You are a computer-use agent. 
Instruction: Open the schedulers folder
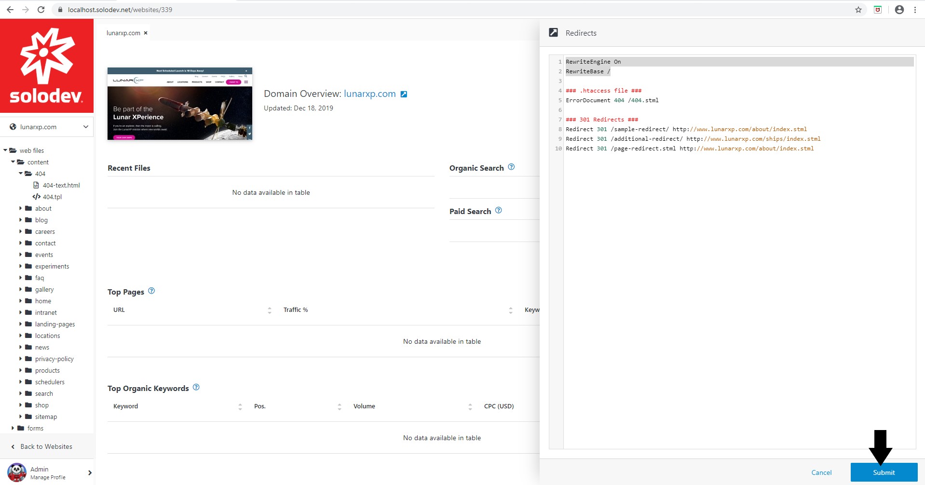(50, 382)
